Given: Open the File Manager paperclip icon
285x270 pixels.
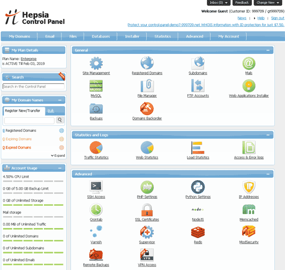Looking at the screenshot, I should [147, 85].
